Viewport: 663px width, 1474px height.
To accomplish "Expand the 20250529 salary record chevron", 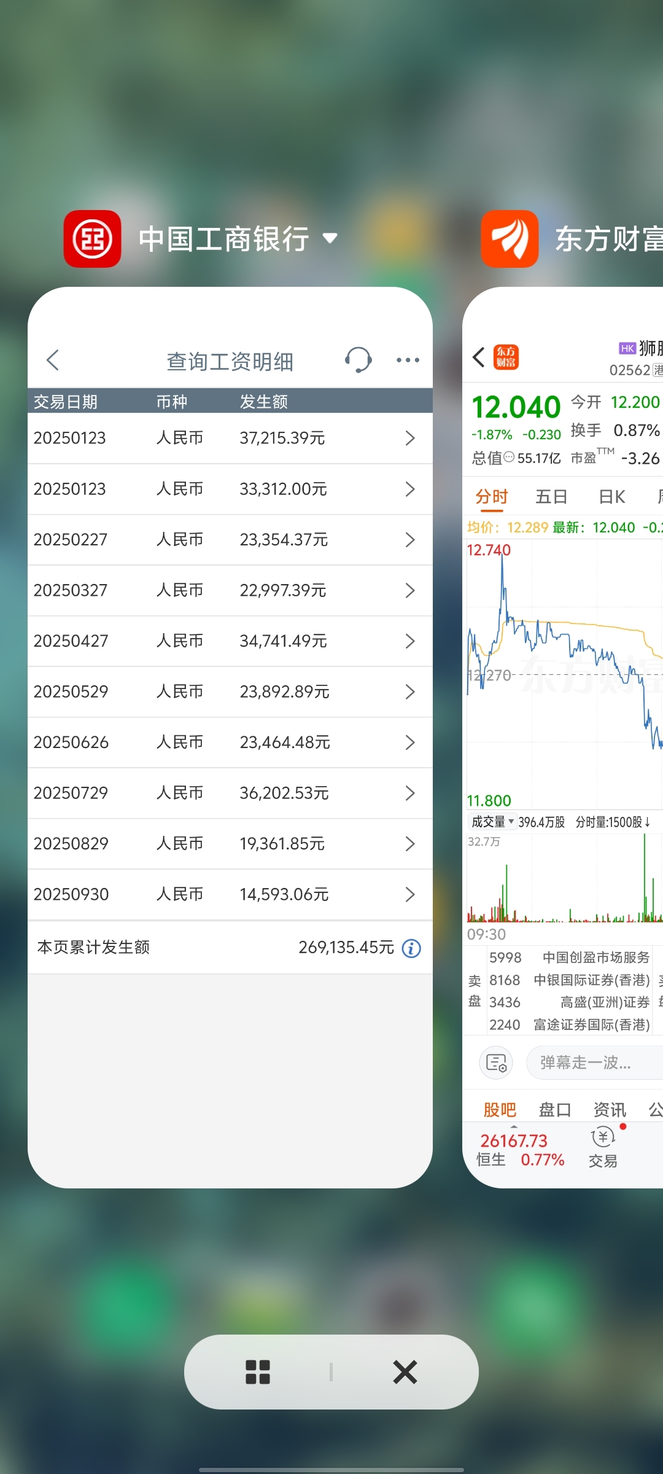I will [410, 692].
